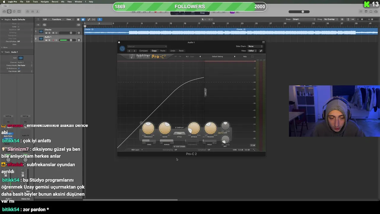Click the Threshold knob

(148, 128)
